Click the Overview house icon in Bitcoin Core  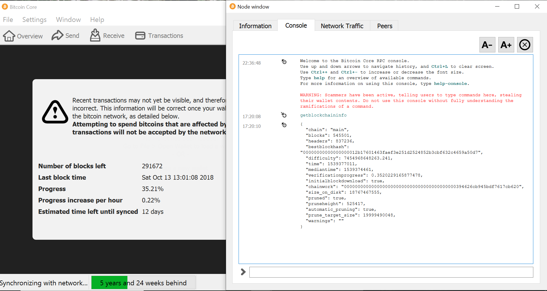9,36
